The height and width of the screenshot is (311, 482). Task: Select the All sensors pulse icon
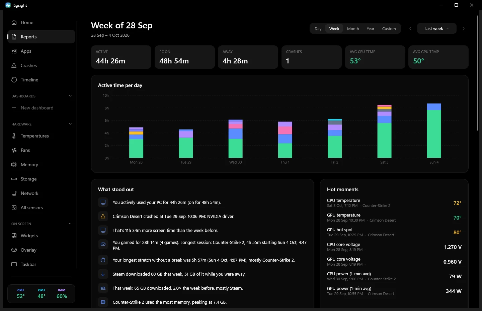(x=14, y=208)
